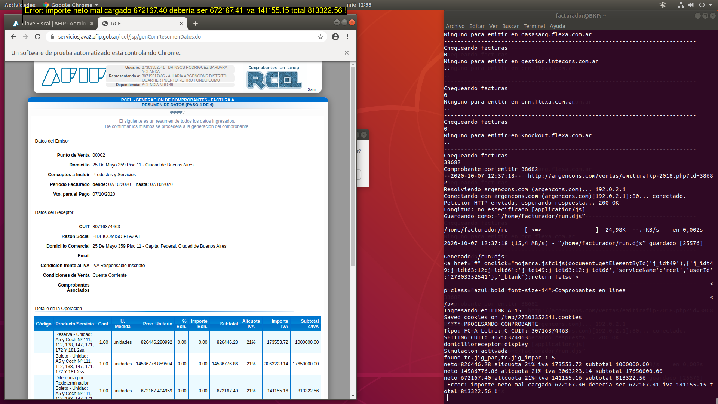This screenshot has width=718, height=404.
Task: Click IVA Responsable Inscripto text
Action: pos(119,266)
